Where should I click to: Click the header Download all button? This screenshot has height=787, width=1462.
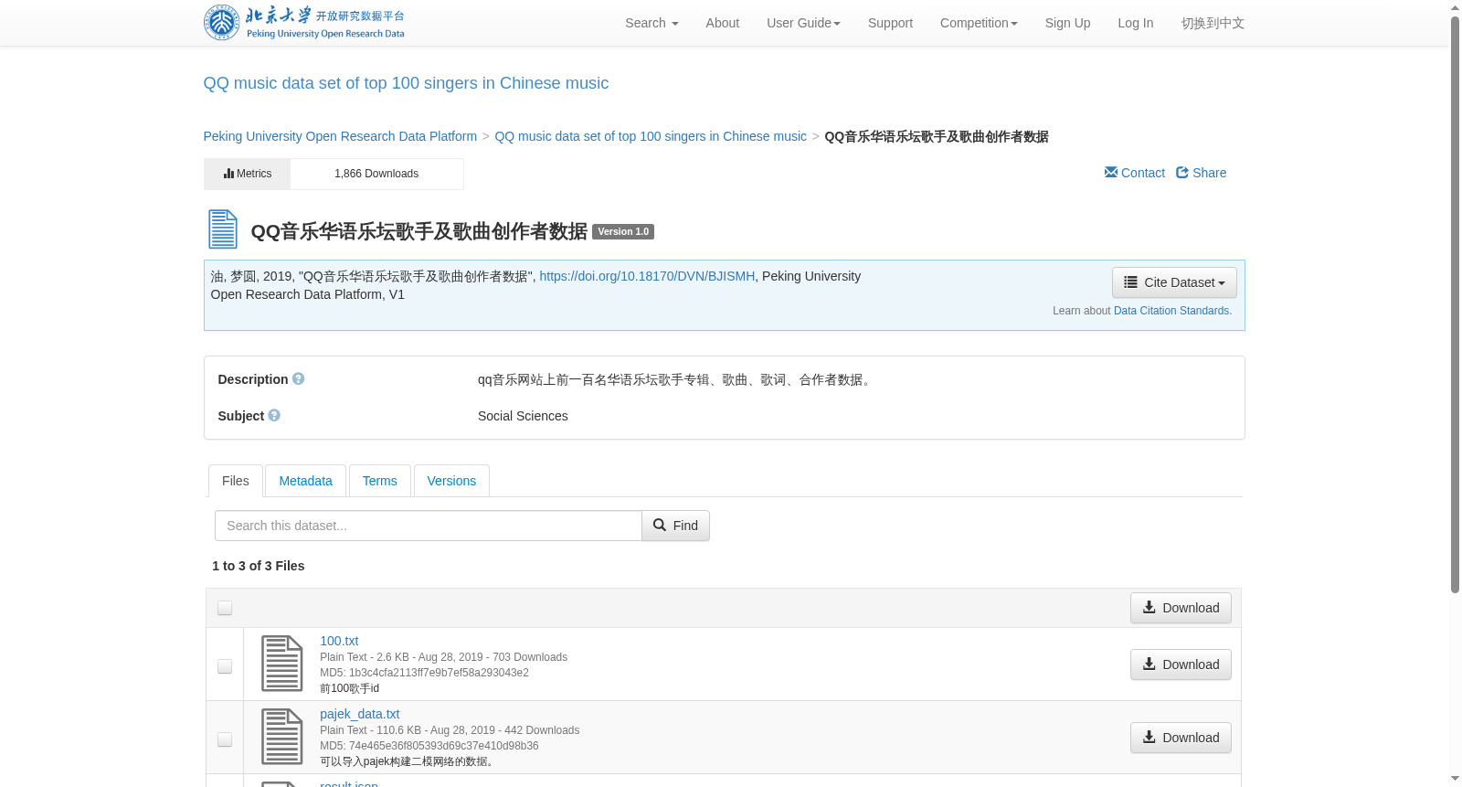coord(1181,608)
